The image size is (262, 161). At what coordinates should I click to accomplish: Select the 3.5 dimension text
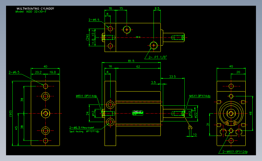coord(154,82)
